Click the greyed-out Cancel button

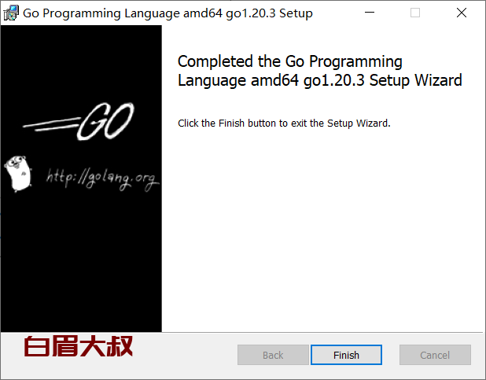click(x=435, y=355)
